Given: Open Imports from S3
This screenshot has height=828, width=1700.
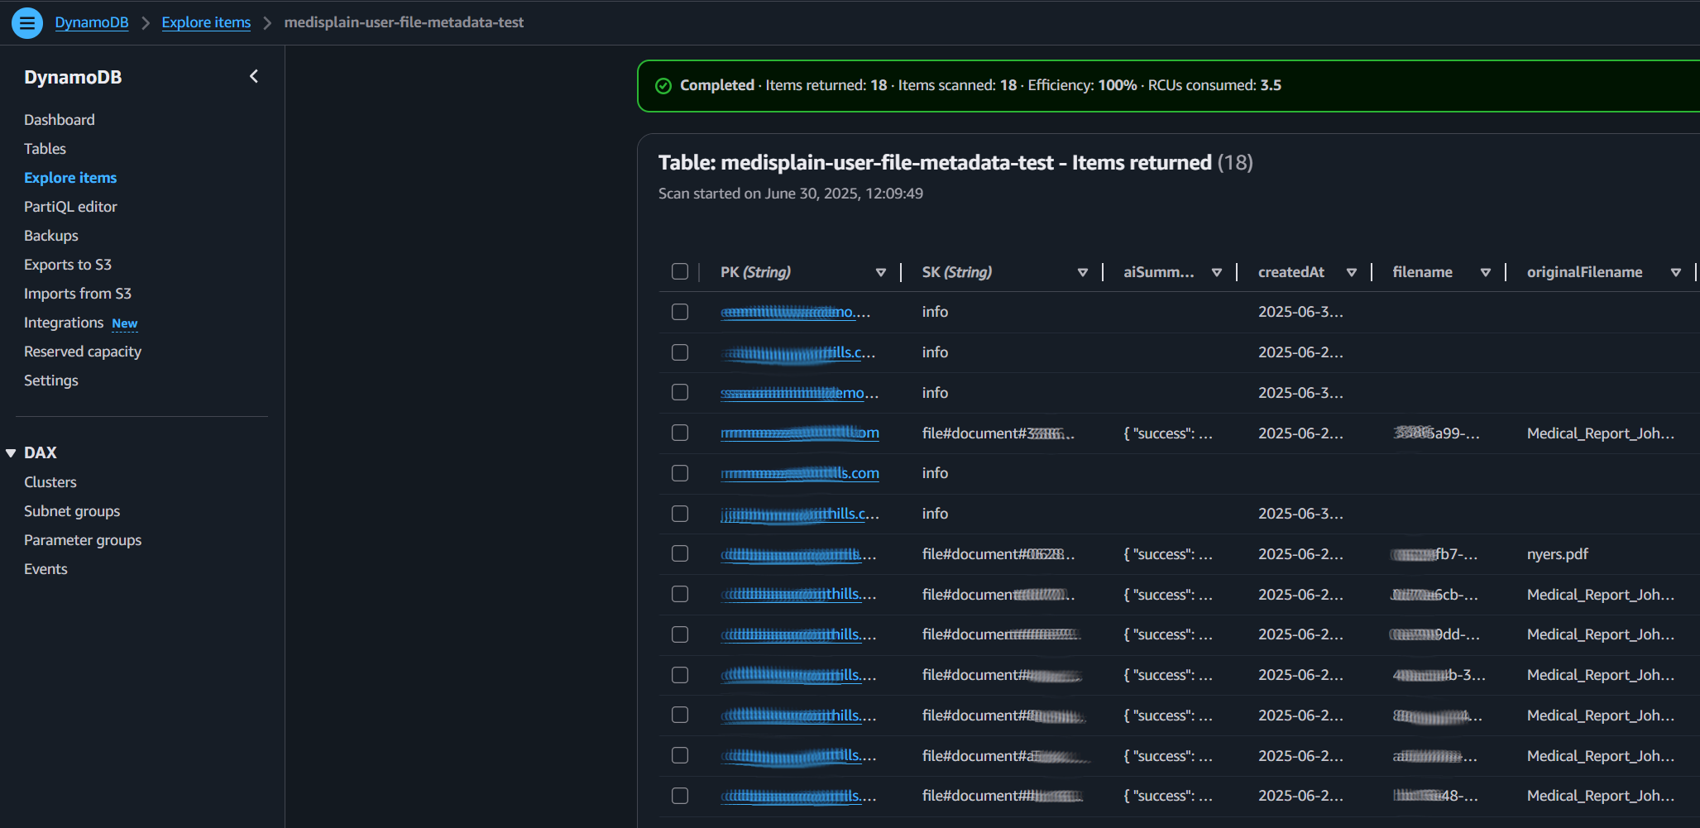Looking at the screenshot, I should pos(78,294).
